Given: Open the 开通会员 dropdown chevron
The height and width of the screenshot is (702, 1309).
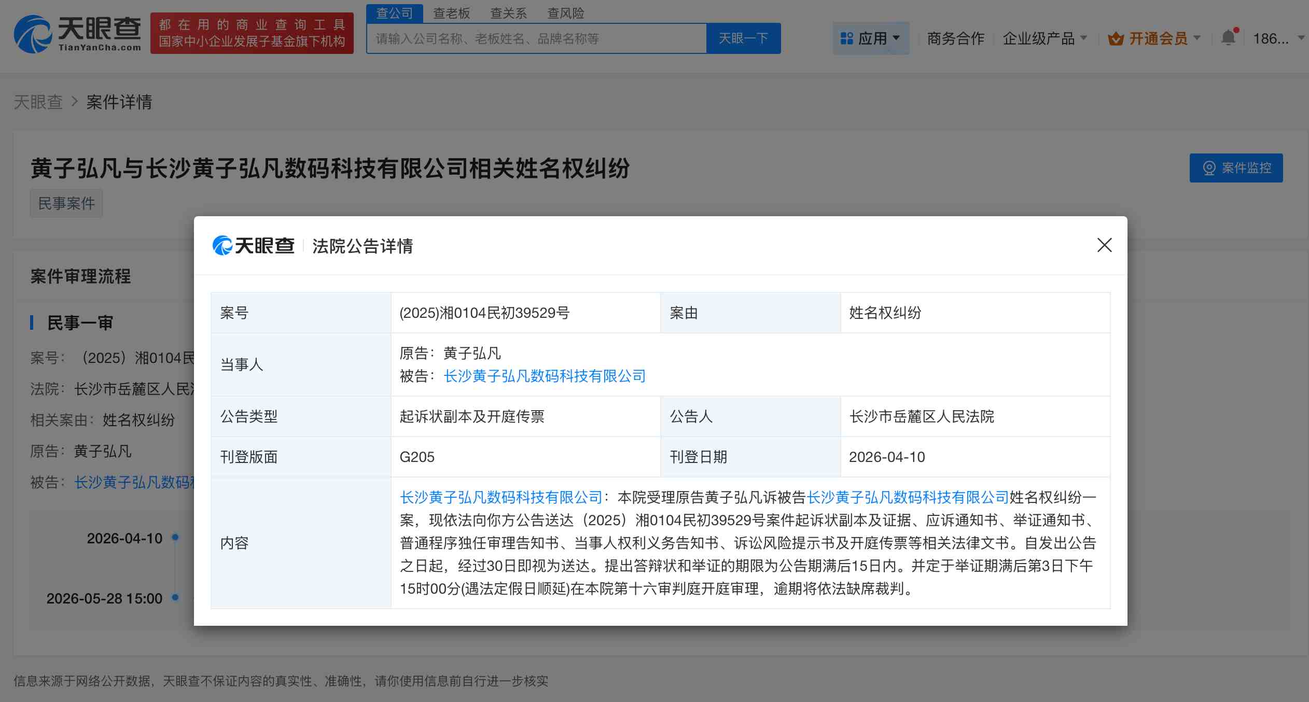Looking at the screenshot, I should 1198,38.
